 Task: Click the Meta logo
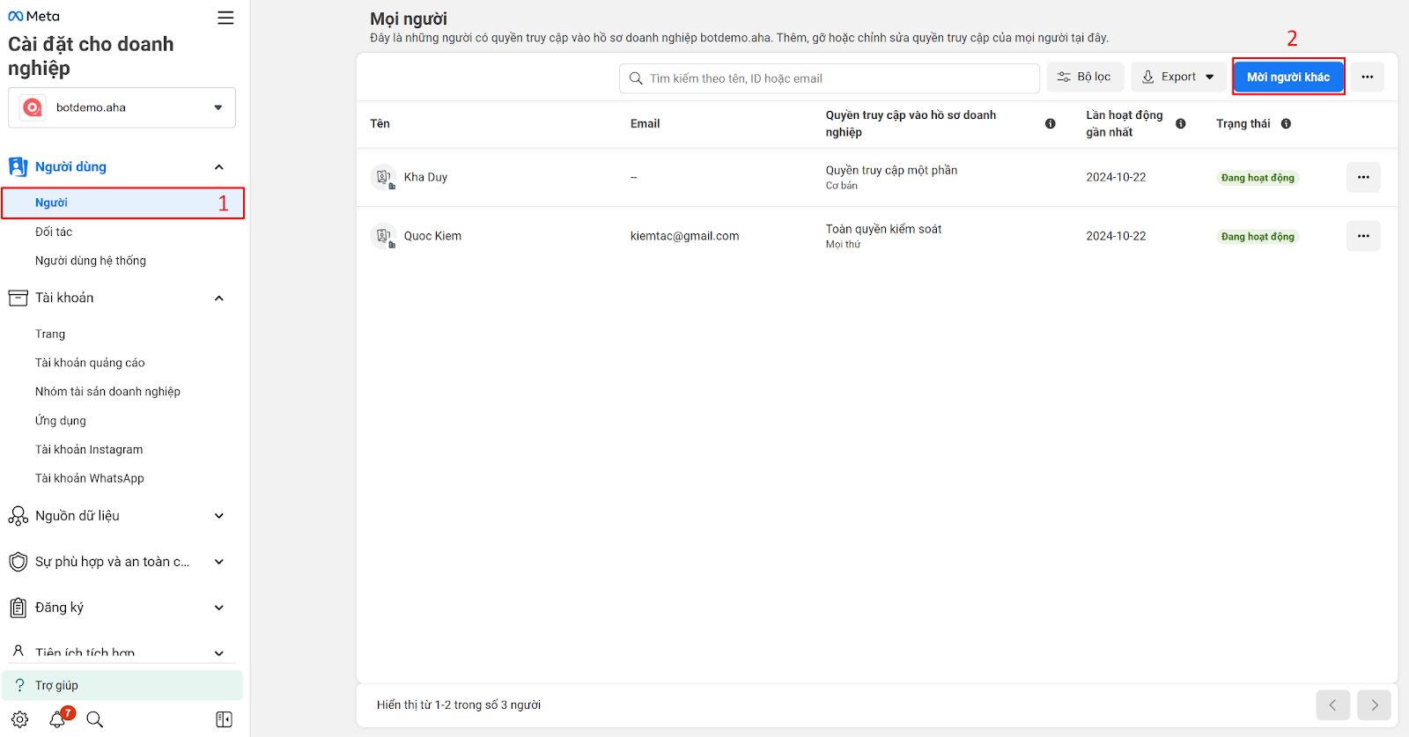[x=33, y=16]
